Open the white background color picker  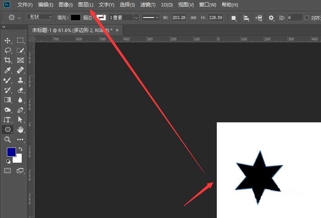(18, 159)
